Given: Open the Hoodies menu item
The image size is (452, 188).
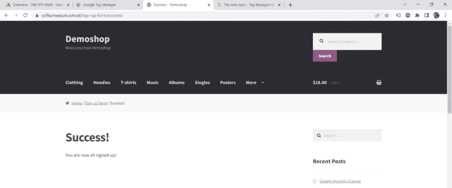Looking at the screenshot, I should click(102, 82).
